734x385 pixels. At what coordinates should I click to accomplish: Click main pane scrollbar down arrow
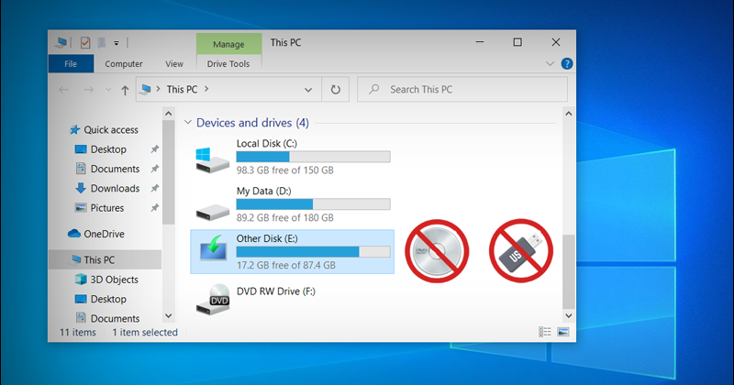pyautogui.click(x=568, y=315)
